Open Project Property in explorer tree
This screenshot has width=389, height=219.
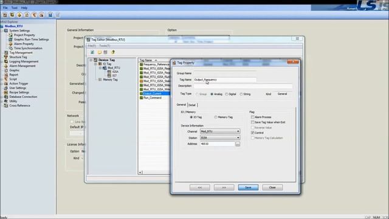tap(24, 35)
